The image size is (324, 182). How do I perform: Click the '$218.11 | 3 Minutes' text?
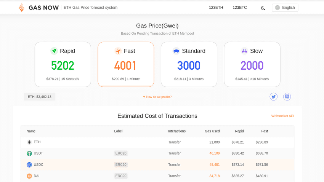coord(189,79)
